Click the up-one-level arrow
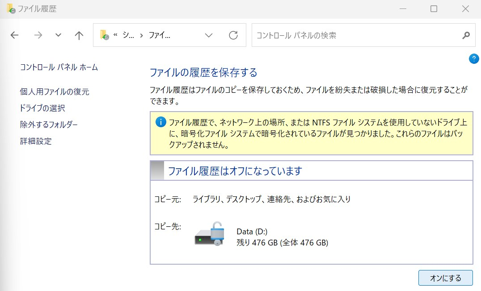481x291 pixels. click(x=79, y=35)
